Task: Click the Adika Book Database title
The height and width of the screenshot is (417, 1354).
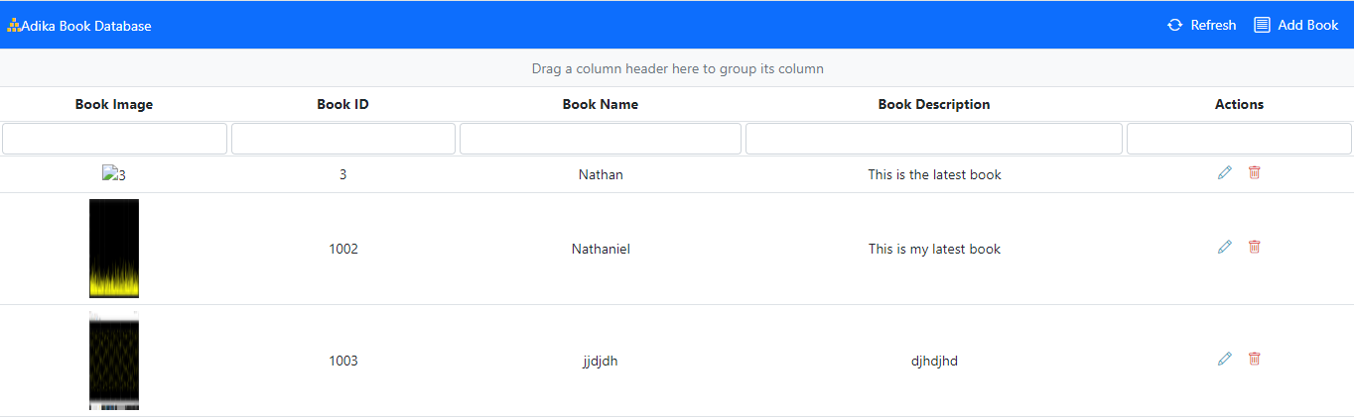Action: pyautogui.click(x=86, y=26)
